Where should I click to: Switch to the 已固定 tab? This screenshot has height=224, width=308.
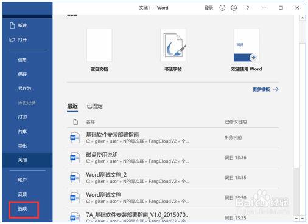click(x=95, y=106)
